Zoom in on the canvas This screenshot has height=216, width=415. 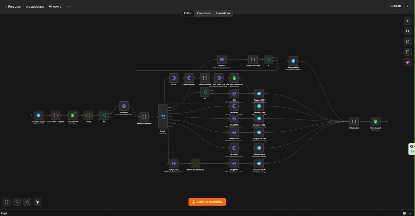[x=17, y=202]
